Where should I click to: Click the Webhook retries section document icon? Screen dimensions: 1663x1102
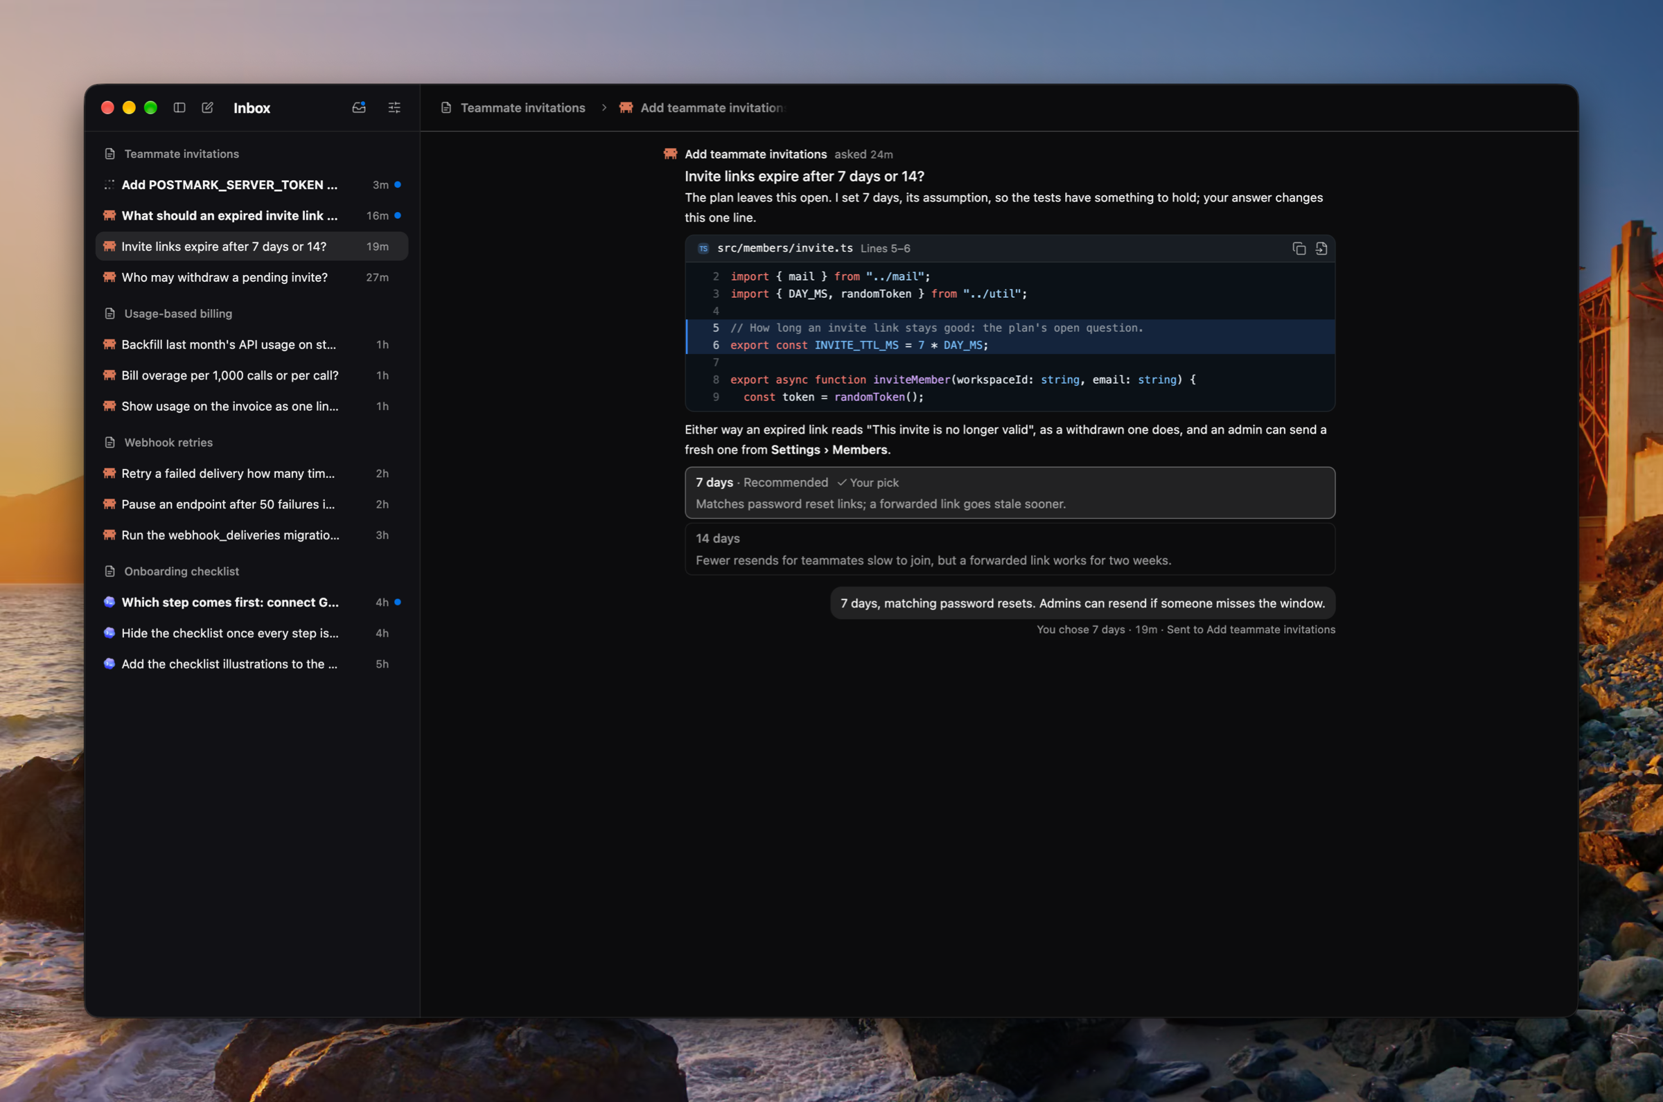click(109, 443)
